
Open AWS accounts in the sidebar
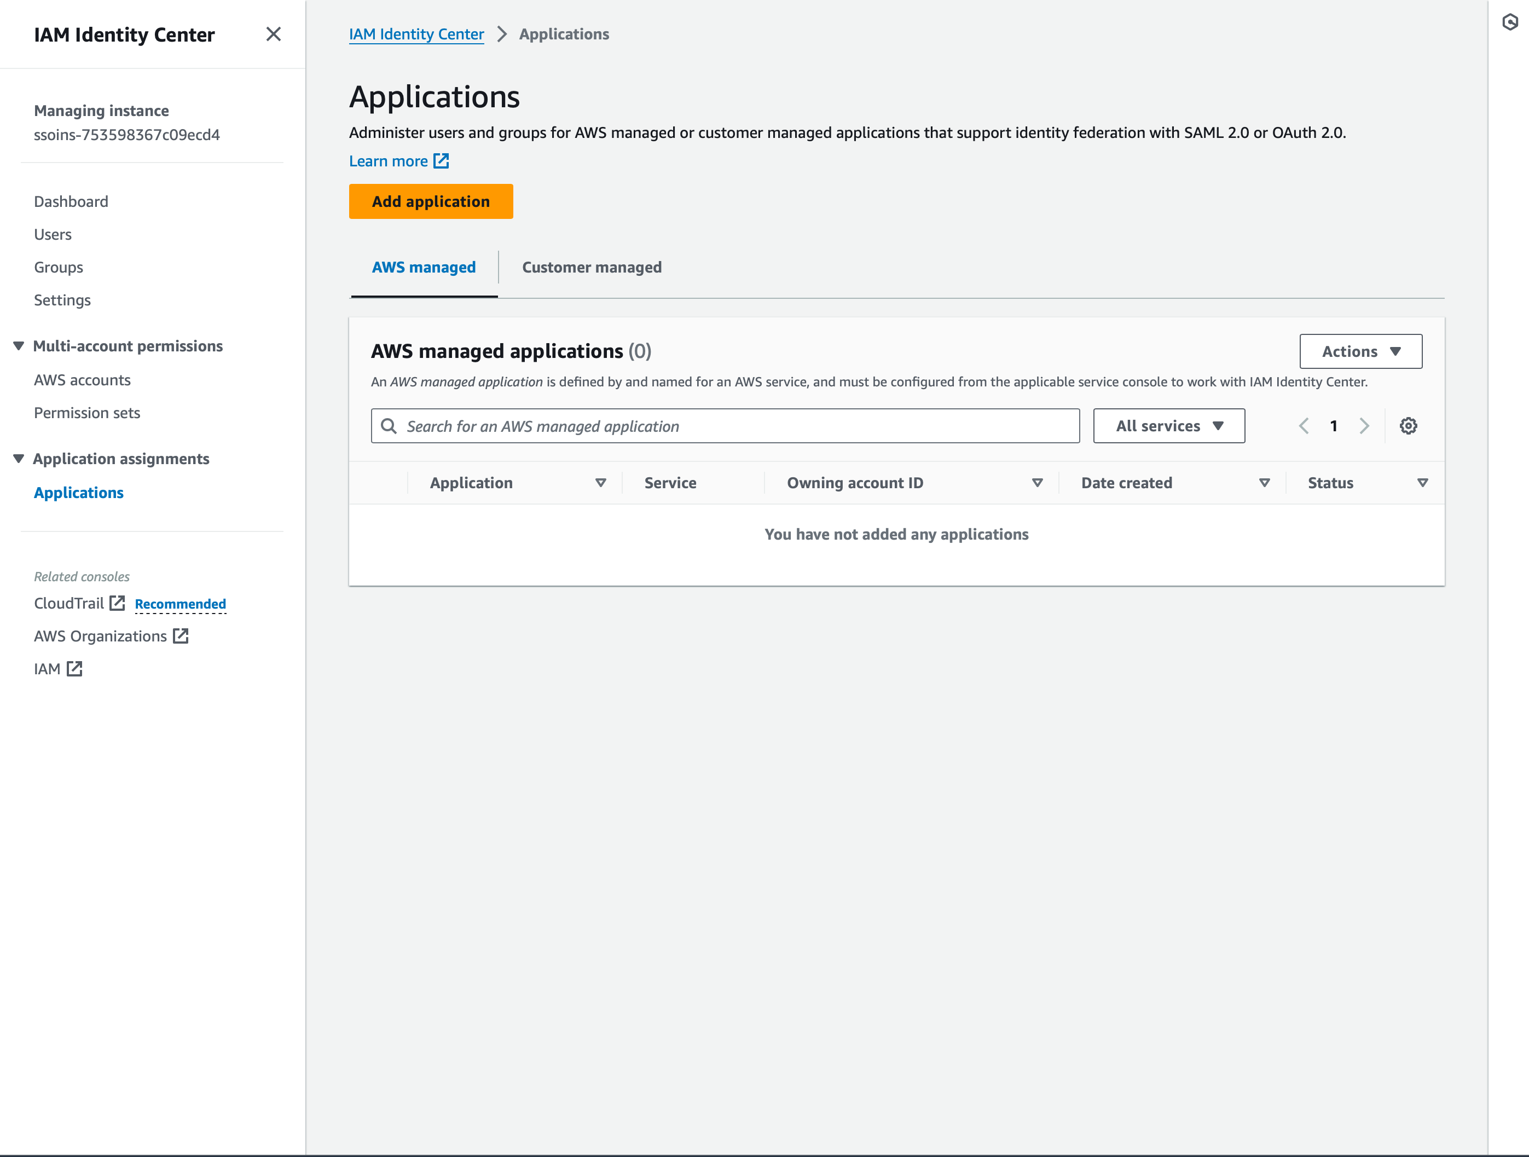click(x=82, y=379)
